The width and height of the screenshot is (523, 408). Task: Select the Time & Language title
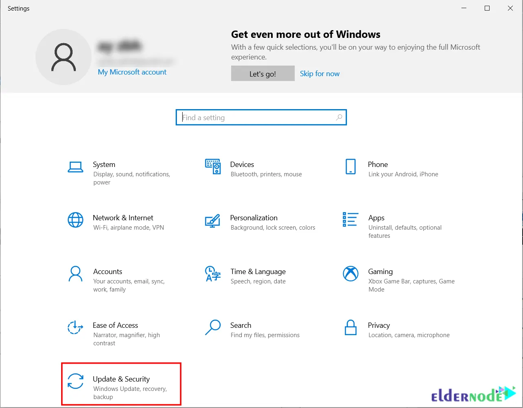[258, 272]
